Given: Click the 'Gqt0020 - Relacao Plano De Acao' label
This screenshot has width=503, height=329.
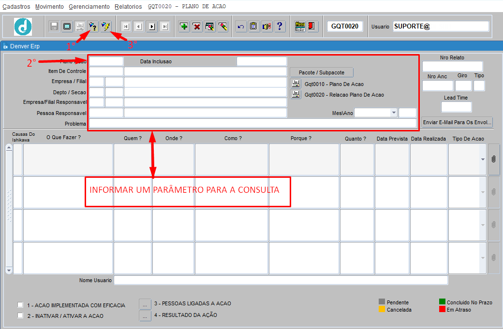Looking at the screenshot, I should (x=344, y=95).
